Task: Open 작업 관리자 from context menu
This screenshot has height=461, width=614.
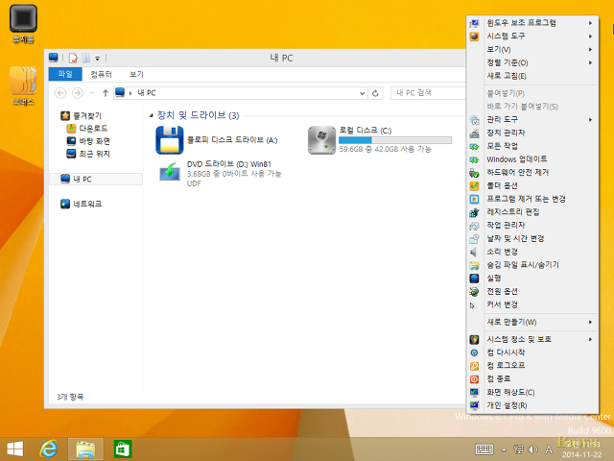Action: click(532, 225)
